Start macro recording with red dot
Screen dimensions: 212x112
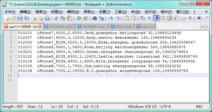(x=199, y=18)
